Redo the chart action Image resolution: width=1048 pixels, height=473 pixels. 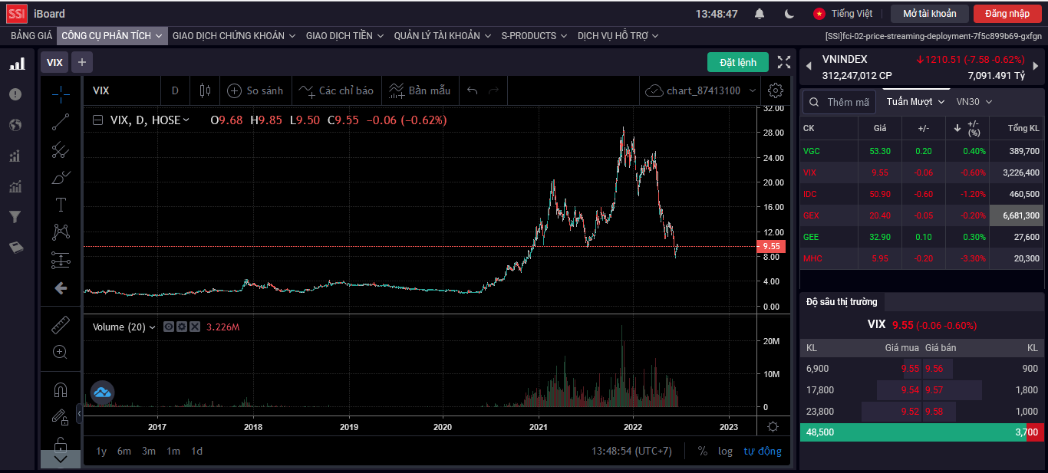click(493, 90)
